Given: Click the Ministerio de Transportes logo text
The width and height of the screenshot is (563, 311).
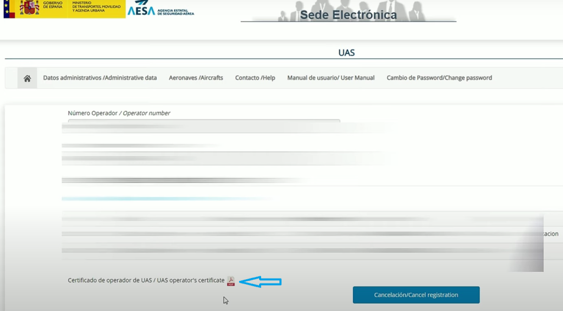Looking at the screenshot, I should coord(97,8).
